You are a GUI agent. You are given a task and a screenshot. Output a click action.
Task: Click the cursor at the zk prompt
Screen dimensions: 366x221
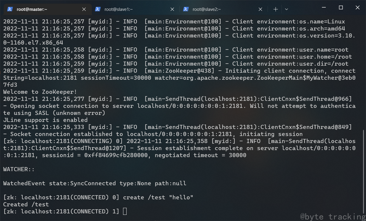[125, 211]
